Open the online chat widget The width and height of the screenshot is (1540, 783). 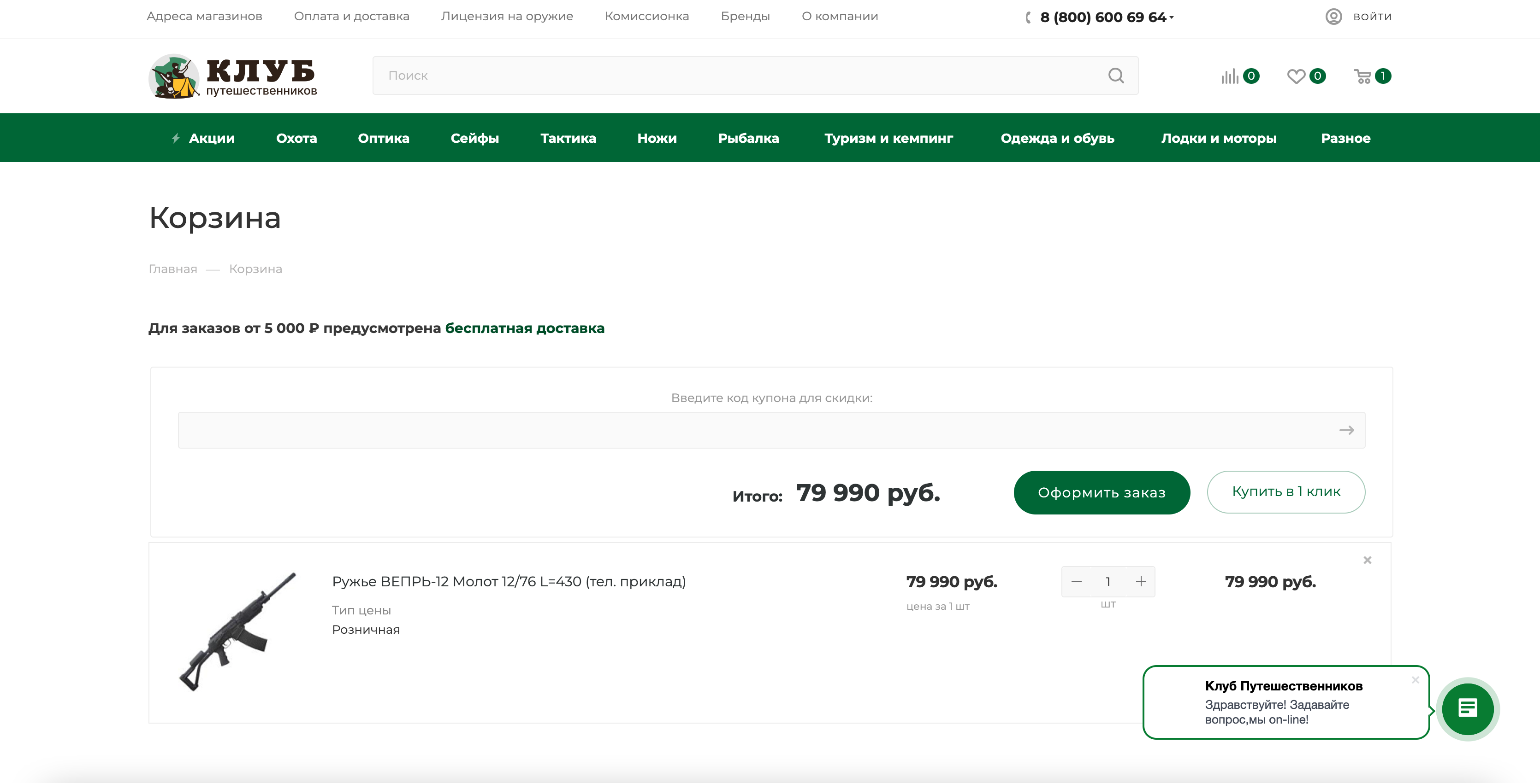click(x=1468, y=709)
